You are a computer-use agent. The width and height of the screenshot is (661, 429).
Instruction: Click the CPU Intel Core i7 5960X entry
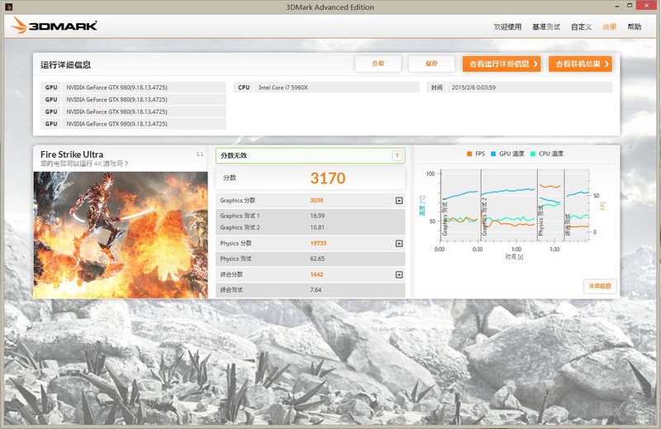326,88
